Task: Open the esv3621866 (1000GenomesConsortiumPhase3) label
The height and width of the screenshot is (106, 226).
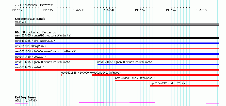Action: coord(46,51)
